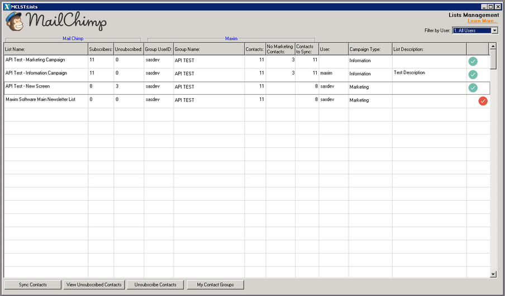Click green check icon for API Test - Information Campaign

[x=473, y=75]
